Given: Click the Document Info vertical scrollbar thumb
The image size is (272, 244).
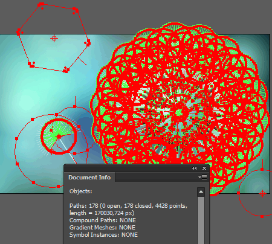Looking at the screenshot, I should (x=201, y=220).
